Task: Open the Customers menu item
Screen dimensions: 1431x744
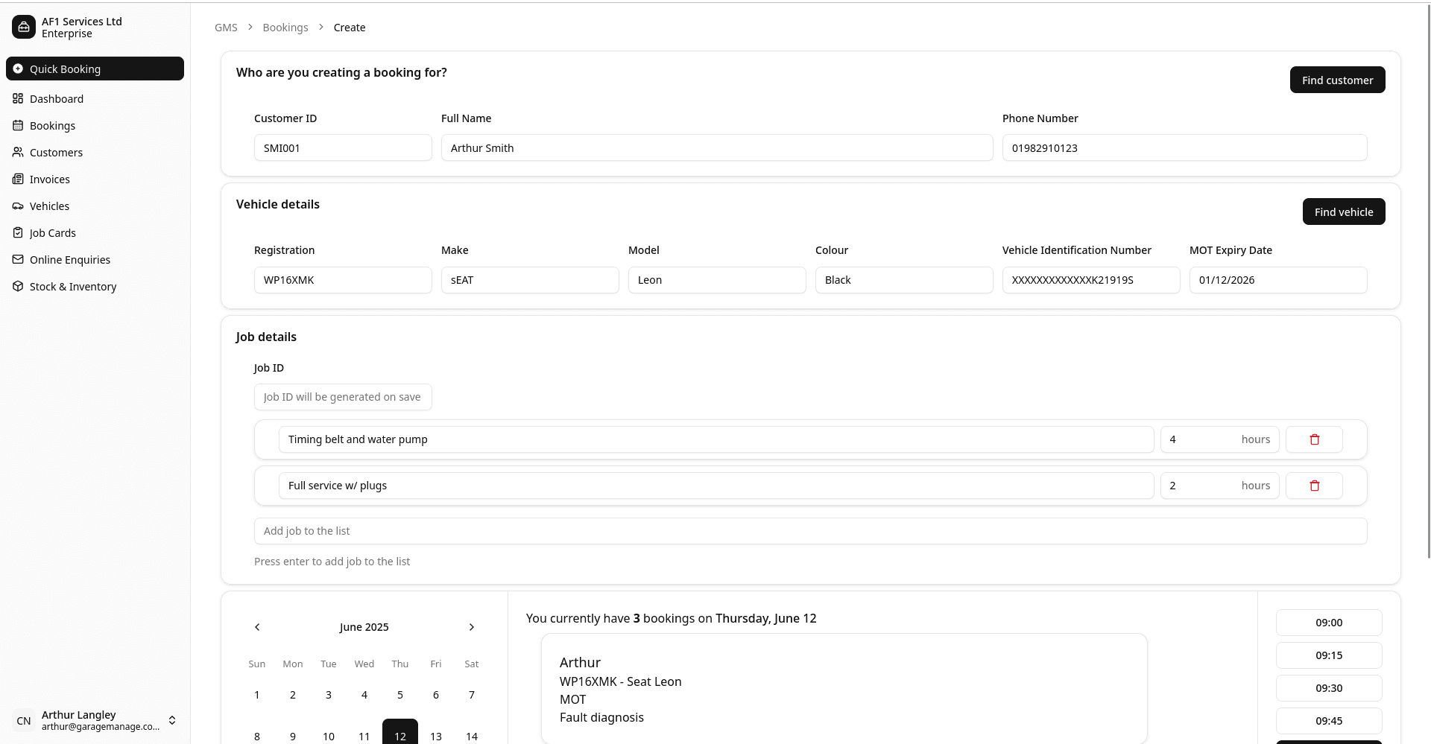Action: pyautogui.click(x=56, y=153)
